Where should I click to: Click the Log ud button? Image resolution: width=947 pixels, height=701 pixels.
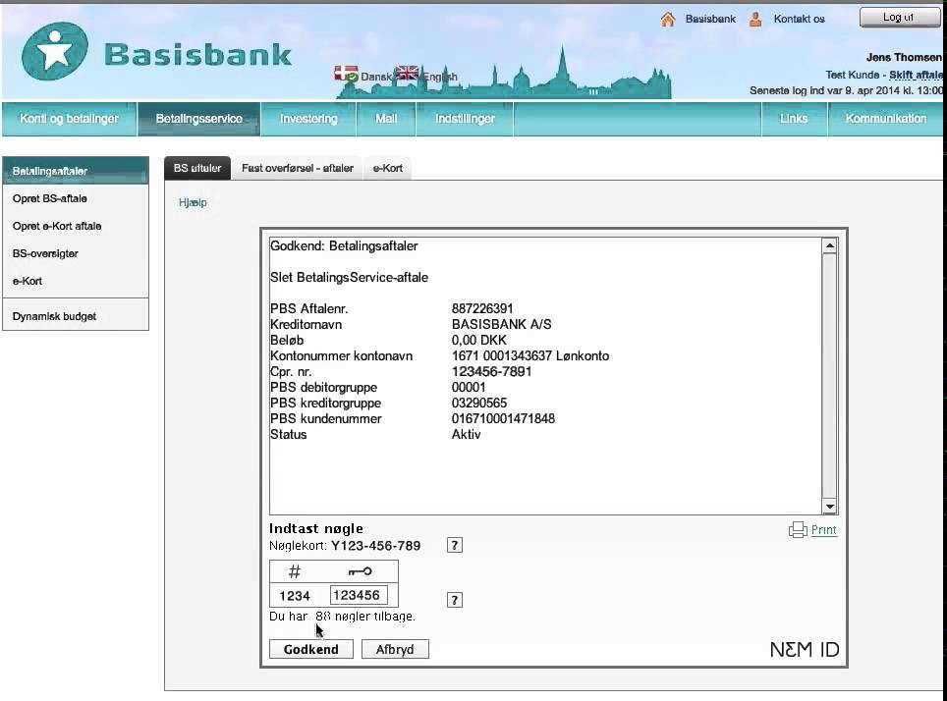898,17
